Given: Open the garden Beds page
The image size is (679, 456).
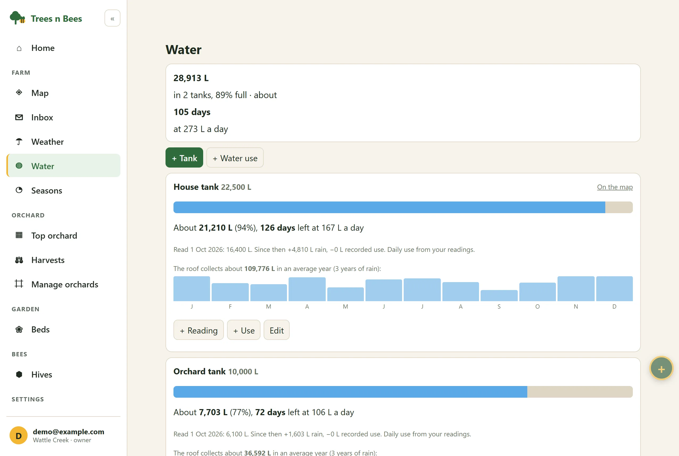Looking at the screenshot, I should 63,329.
